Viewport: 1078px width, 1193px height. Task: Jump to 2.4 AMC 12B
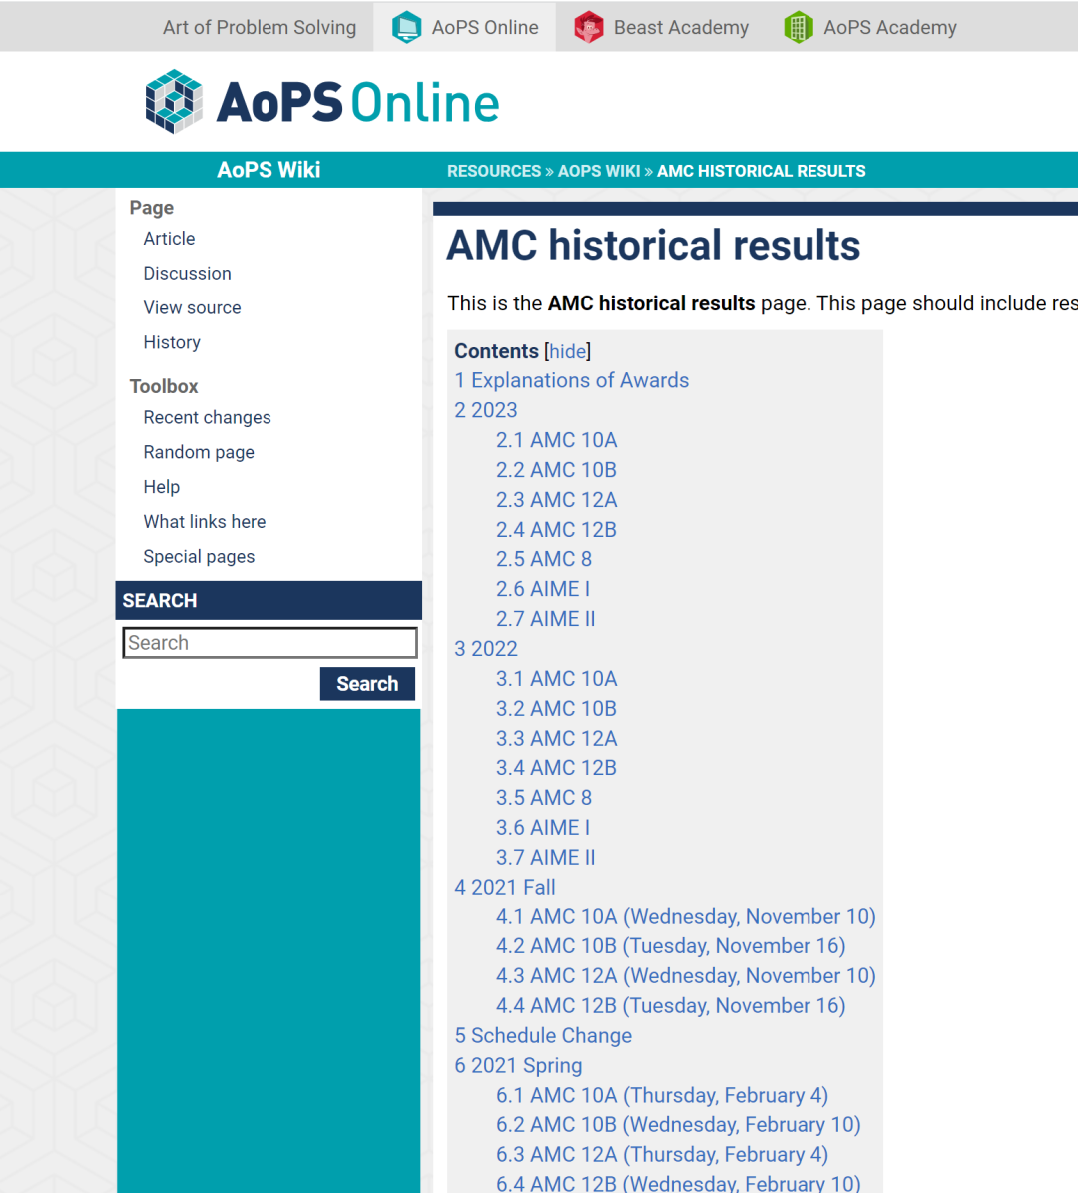click(x=556, y=529)
